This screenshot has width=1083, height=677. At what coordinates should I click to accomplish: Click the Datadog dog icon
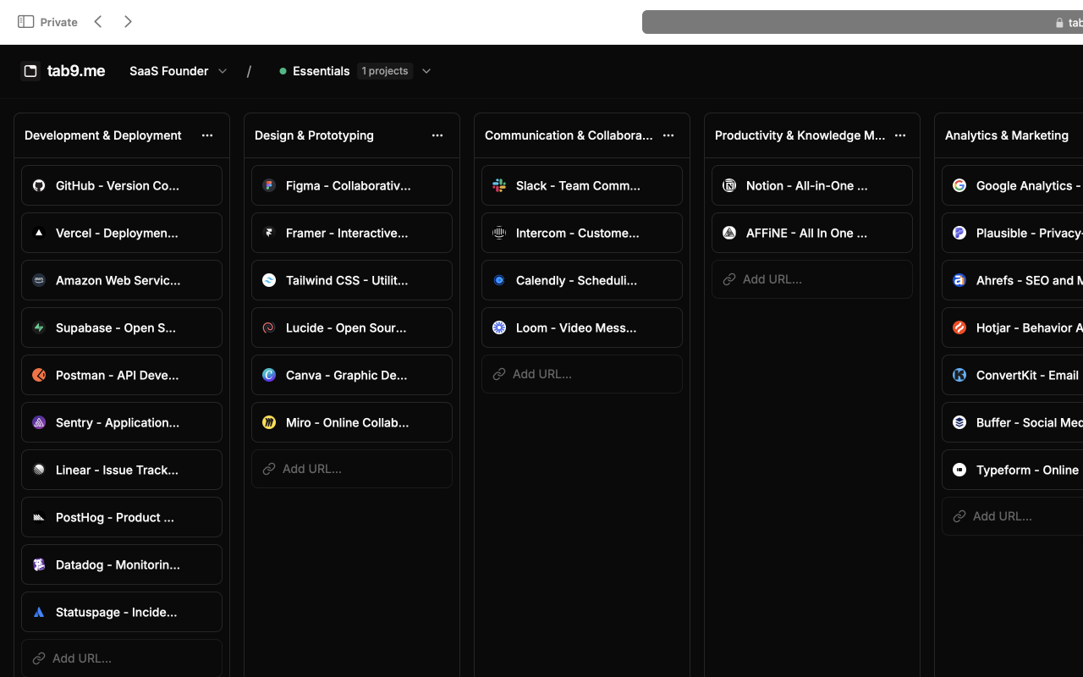[39, 564]
